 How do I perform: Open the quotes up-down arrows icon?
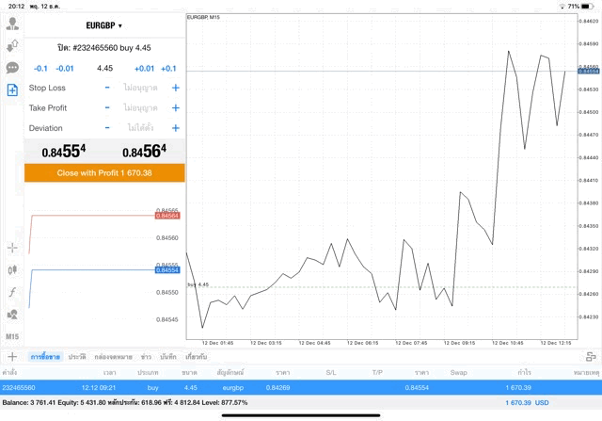click(x=12, y=45)
